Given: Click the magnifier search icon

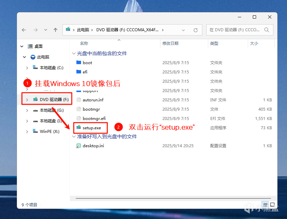Looking at the screenshot, I should point(267,30).
